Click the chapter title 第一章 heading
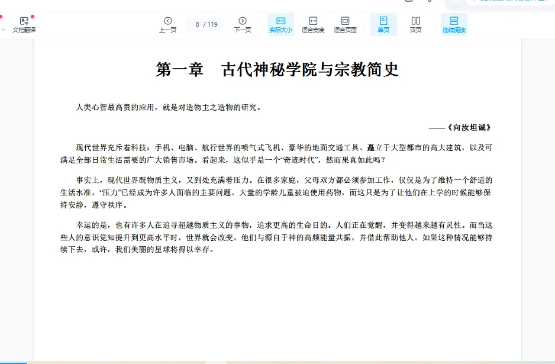The height and width of the screenshot is (364, 555). pos(277,70)
